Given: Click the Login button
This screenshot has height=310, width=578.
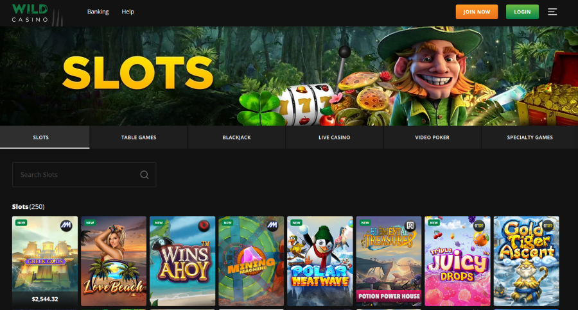Looking at the screenshot, I should coord(522,12).
